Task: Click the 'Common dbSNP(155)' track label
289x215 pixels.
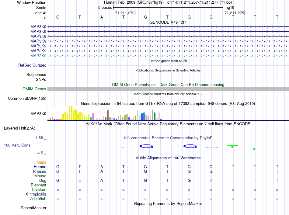Action: tap(27, 99)
